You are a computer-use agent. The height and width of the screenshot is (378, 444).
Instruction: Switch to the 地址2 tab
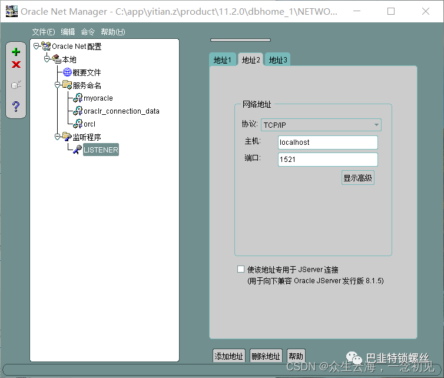(x=251, y=59)
